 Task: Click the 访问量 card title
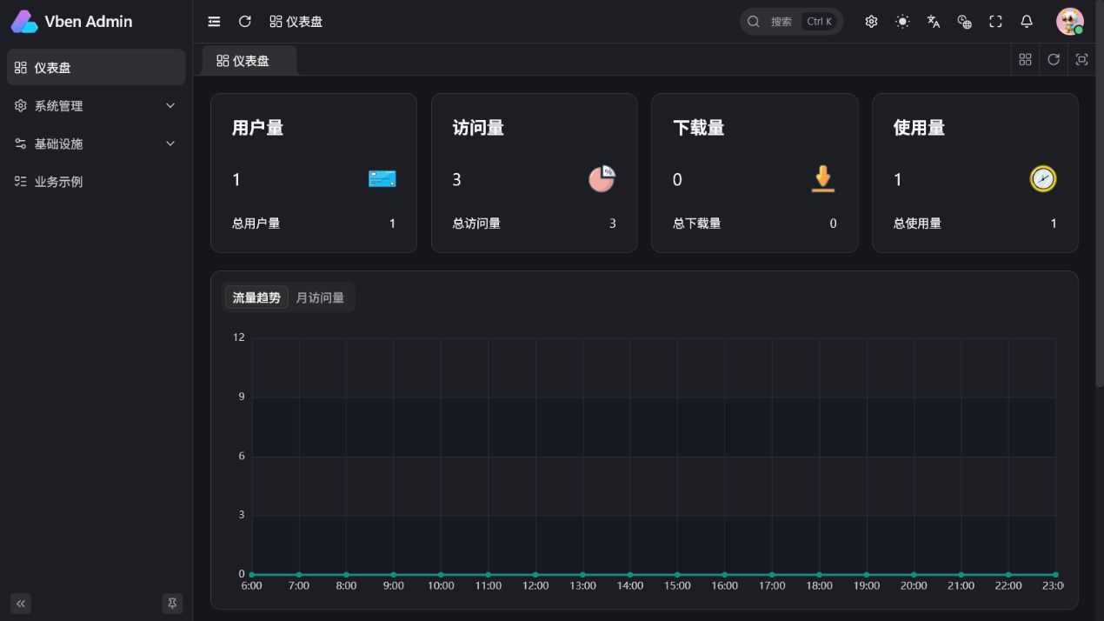point(478,128)
